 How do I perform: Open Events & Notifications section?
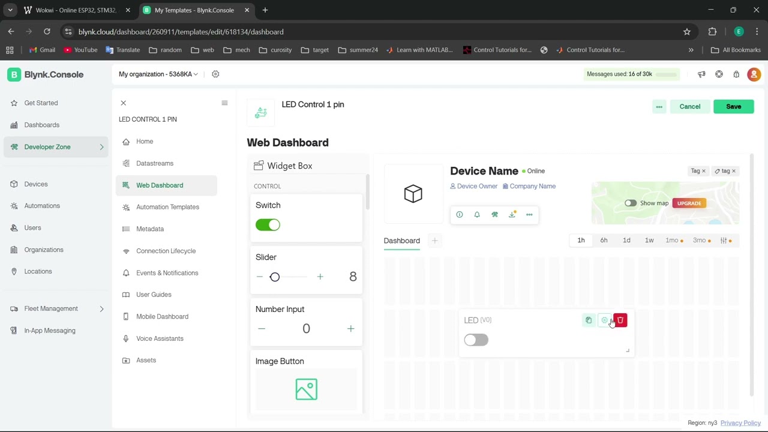(x=167, y=273)
